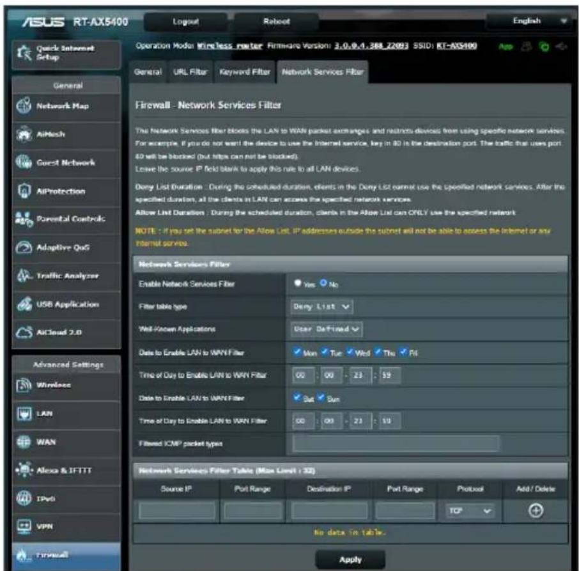The width and height of the screenshot is (579, 571).
Task: Open the AiMesh sidebar icon
Action: 24,134
